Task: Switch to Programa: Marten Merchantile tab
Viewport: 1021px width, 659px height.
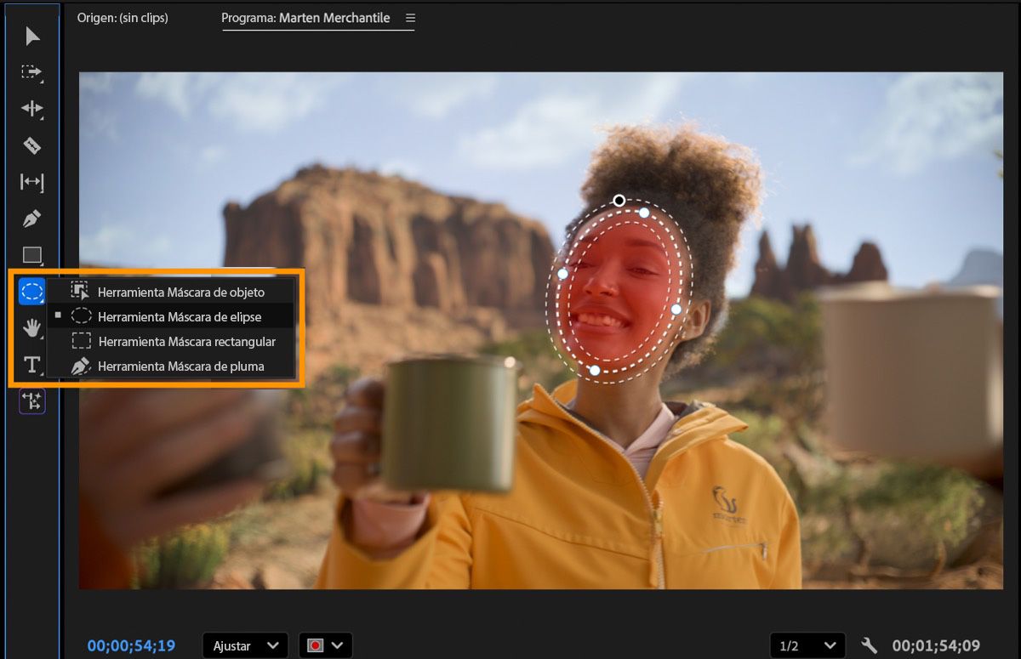Action: click(305, 18)
